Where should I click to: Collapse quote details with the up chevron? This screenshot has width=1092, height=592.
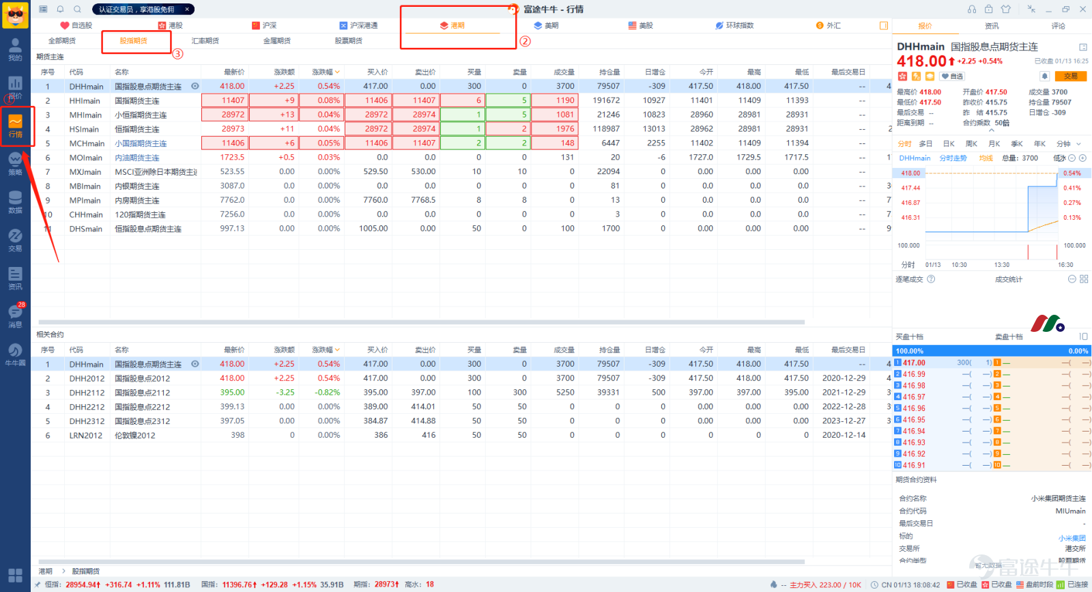tap(991, 130)
